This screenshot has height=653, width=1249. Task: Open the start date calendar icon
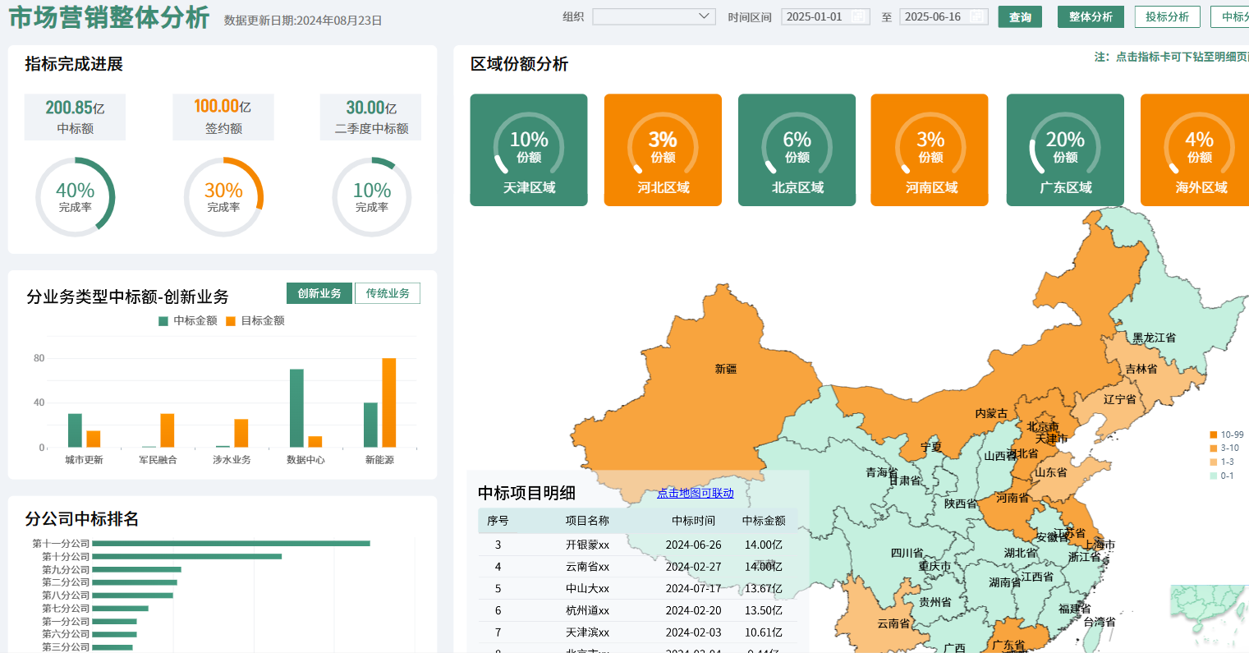click(858, 17)
